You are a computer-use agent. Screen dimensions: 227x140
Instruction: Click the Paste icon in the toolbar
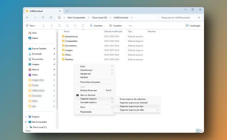click(59, 26)
